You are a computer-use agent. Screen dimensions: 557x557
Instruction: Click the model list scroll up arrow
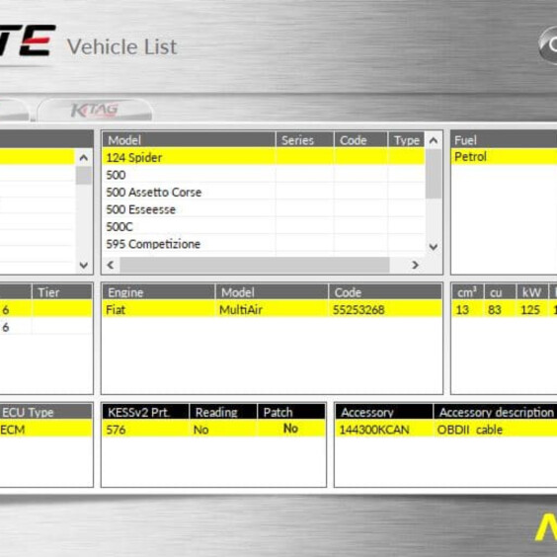pyautogui.click(x=433, y=140)
